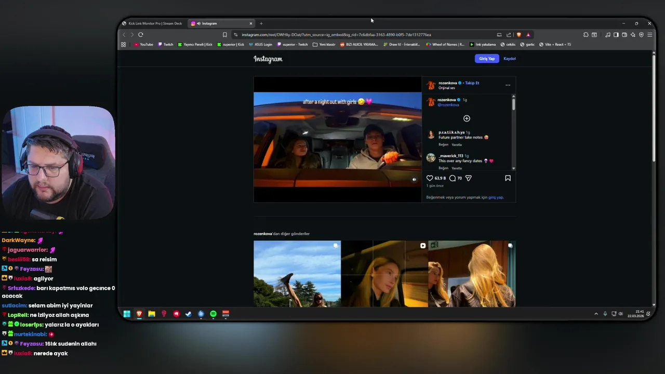The width and height of the screenshot is (665, 374).
Task: Open the Yeni klasör bookmark folder
Action: coord(324,45)
